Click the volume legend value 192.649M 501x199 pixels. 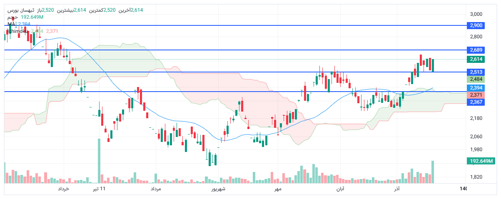click(x=32, y=17)
